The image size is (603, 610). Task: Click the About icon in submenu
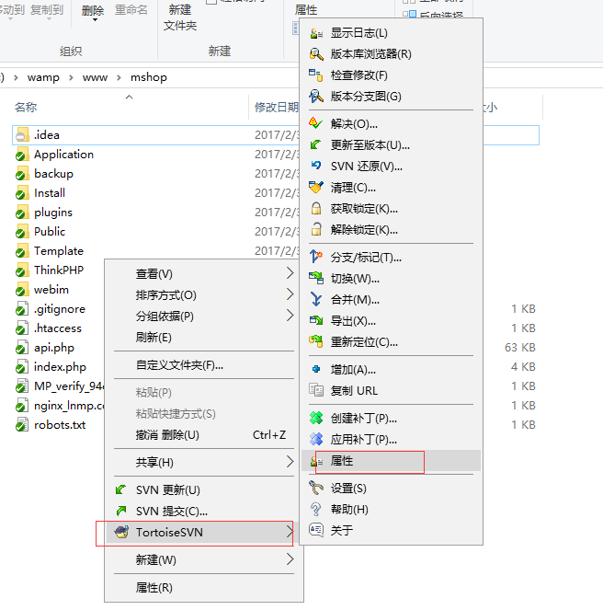(x=316, y=530)
